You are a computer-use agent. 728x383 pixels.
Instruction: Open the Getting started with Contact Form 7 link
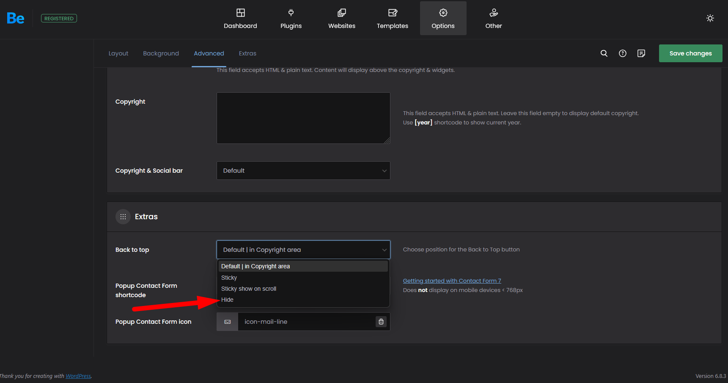tap(452, 281)
